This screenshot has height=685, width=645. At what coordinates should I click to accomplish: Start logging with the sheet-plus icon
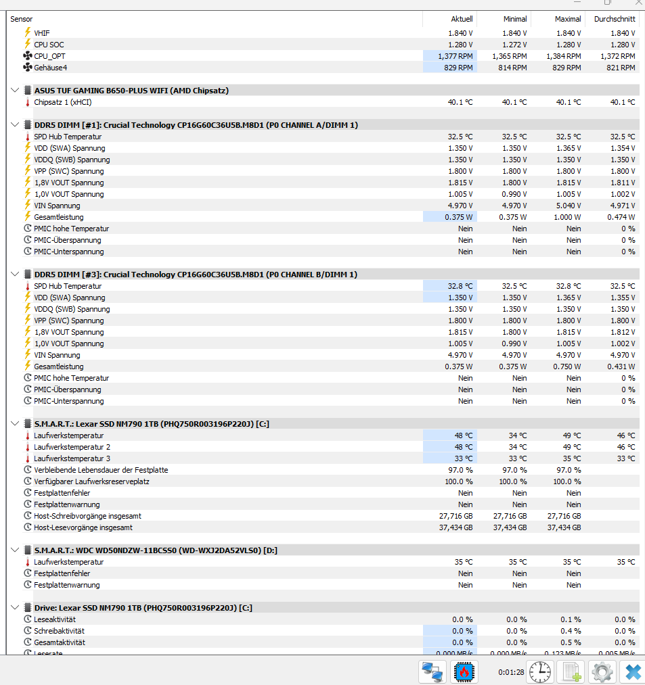(x=571, y=672)
